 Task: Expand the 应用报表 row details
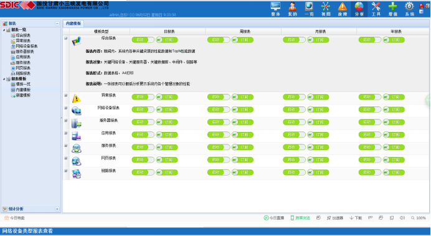65,133
